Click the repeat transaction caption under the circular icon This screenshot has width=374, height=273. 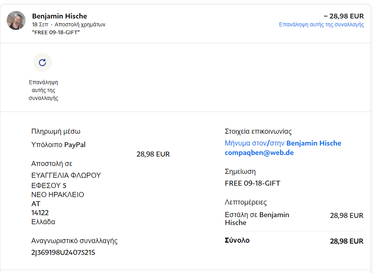pos(43,90)
